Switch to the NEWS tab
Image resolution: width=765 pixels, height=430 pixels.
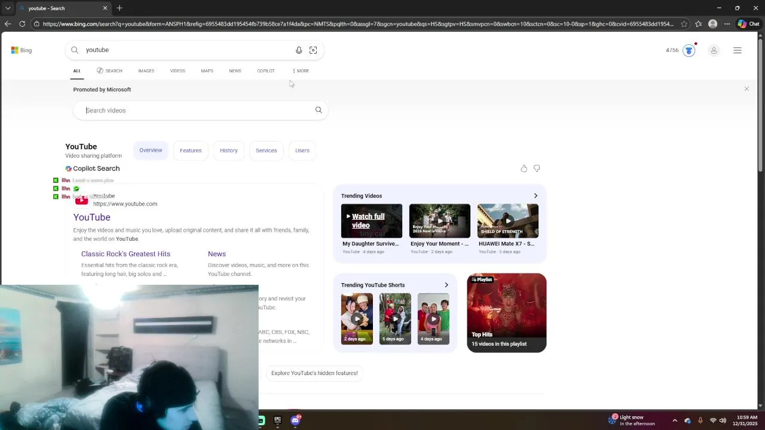coord(235,71)
